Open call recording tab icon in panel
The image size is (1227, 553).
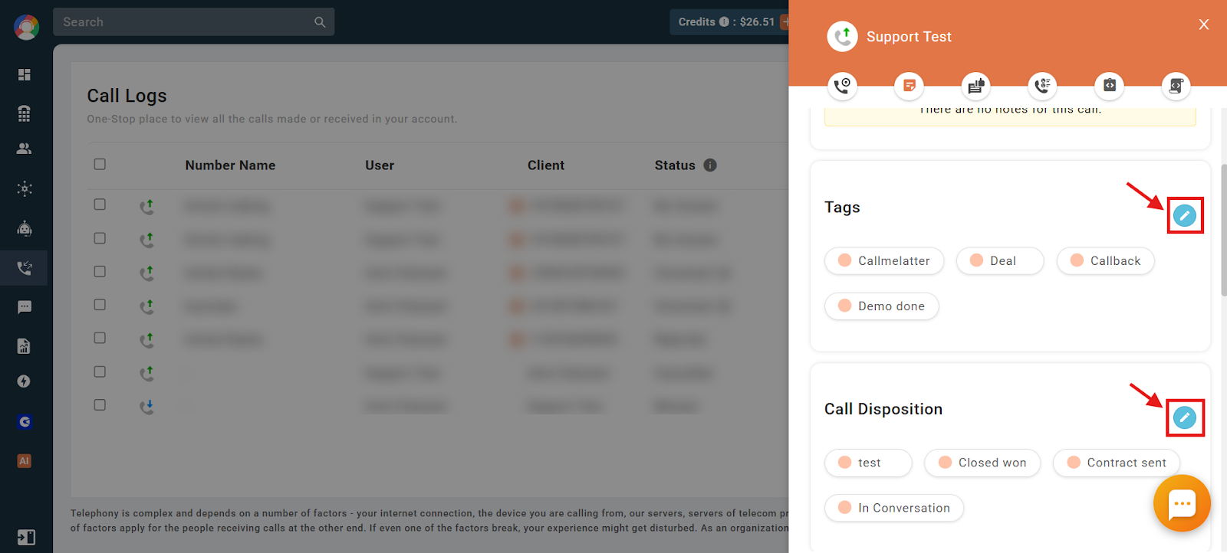pos(842,86)
